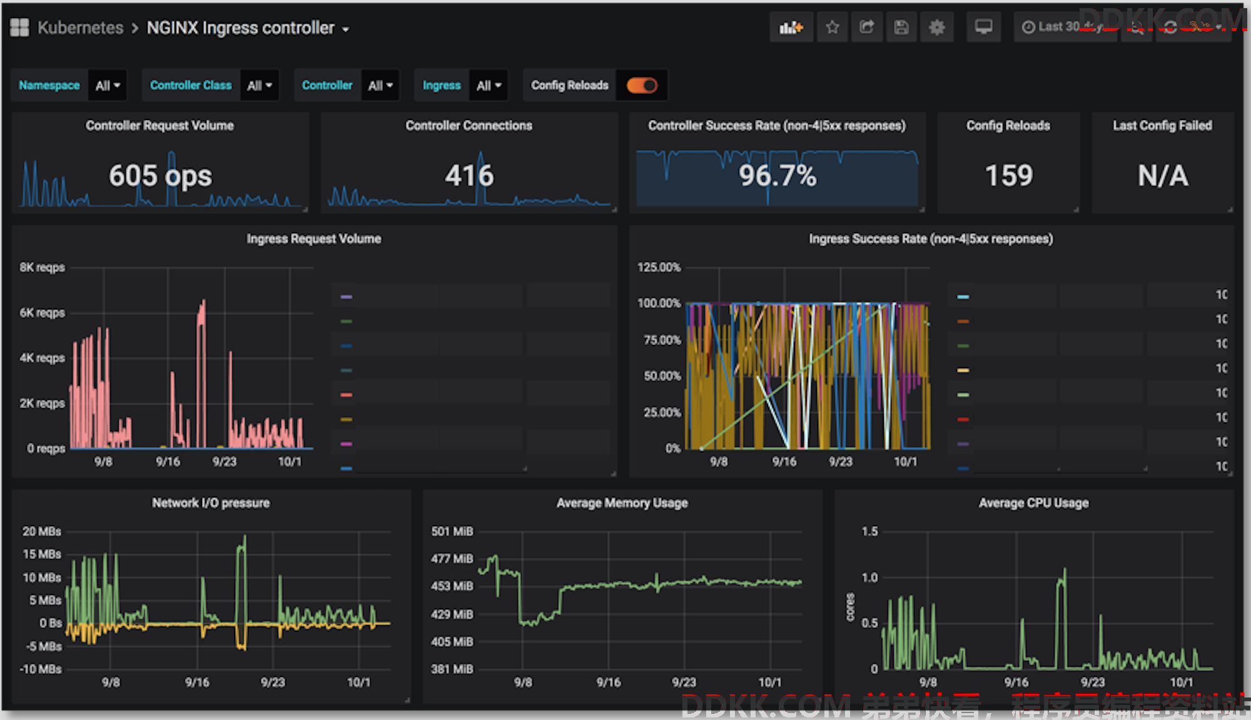Click red legend swatch in Ingress Success Rate
Image resolution: width=1251 pixels, height=720 pixels.
963,419
